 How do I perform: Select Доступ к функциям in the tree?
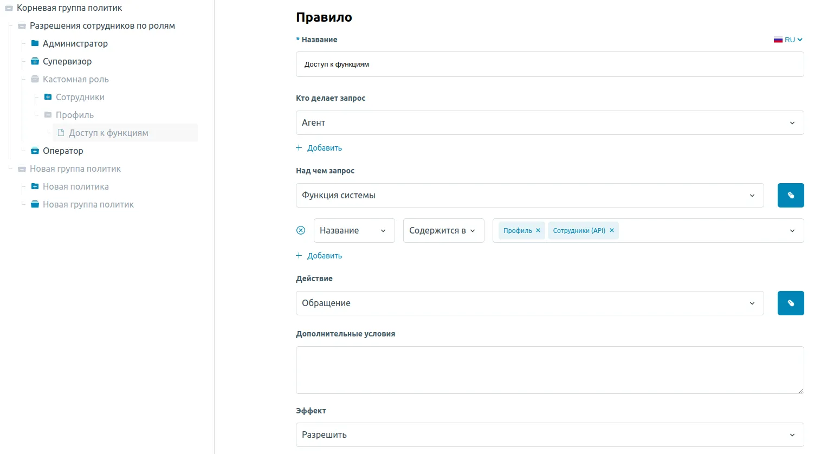coord(108,133)
